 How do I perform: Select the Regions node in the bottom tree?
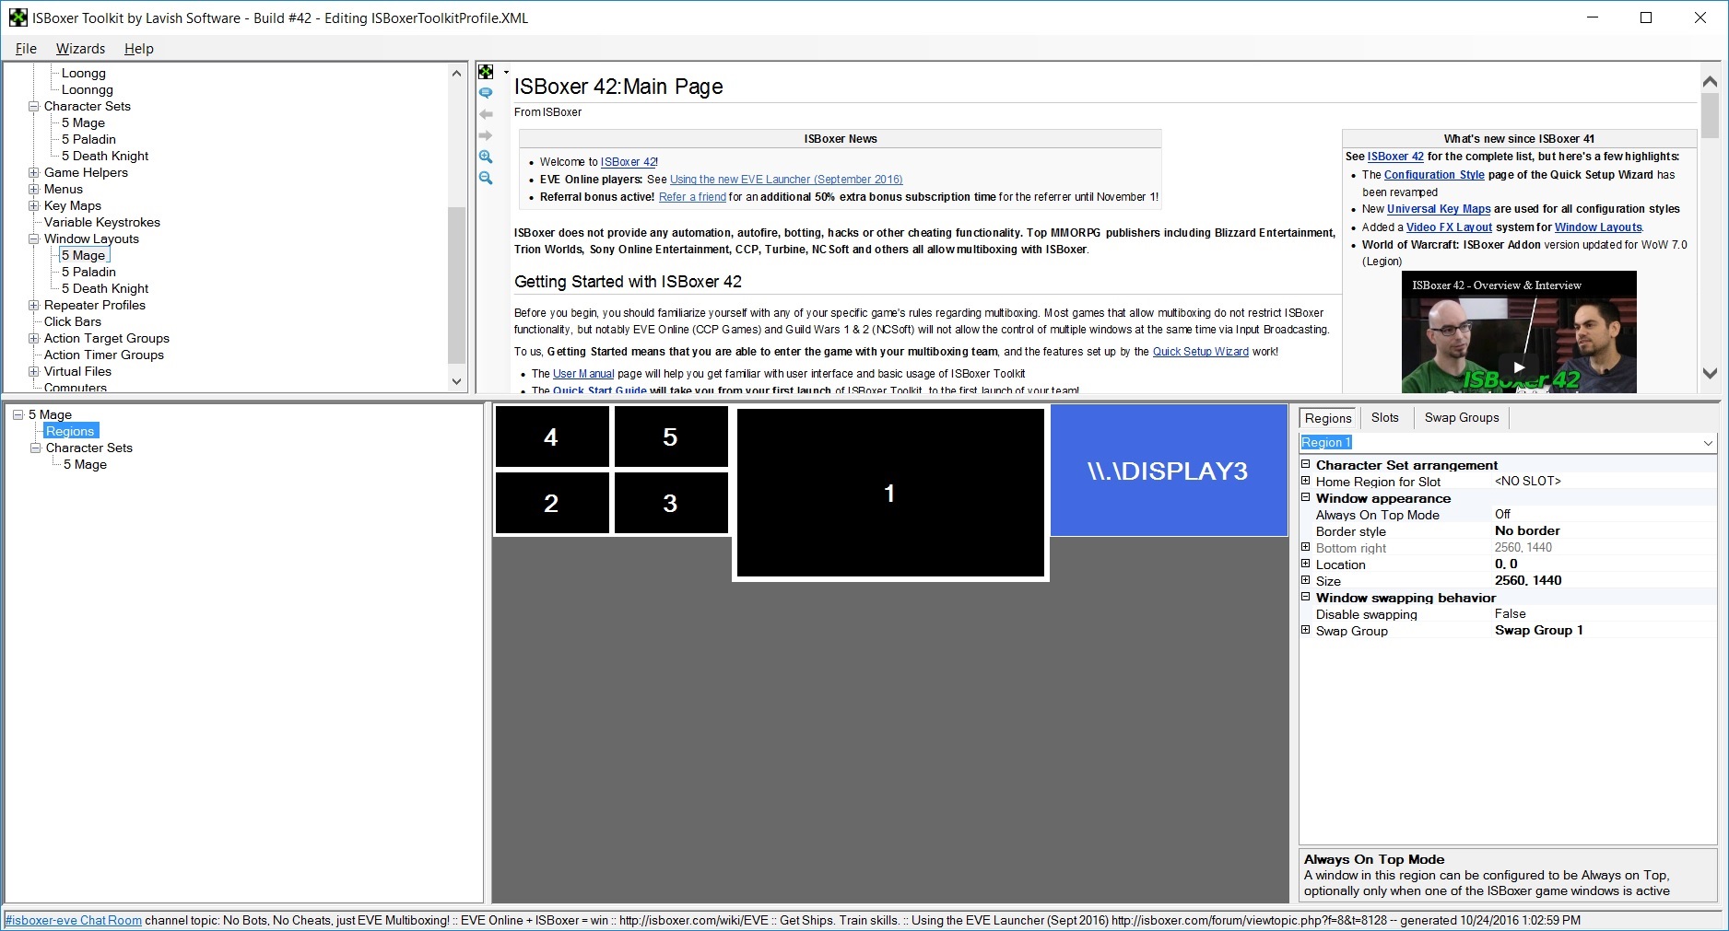70,431
